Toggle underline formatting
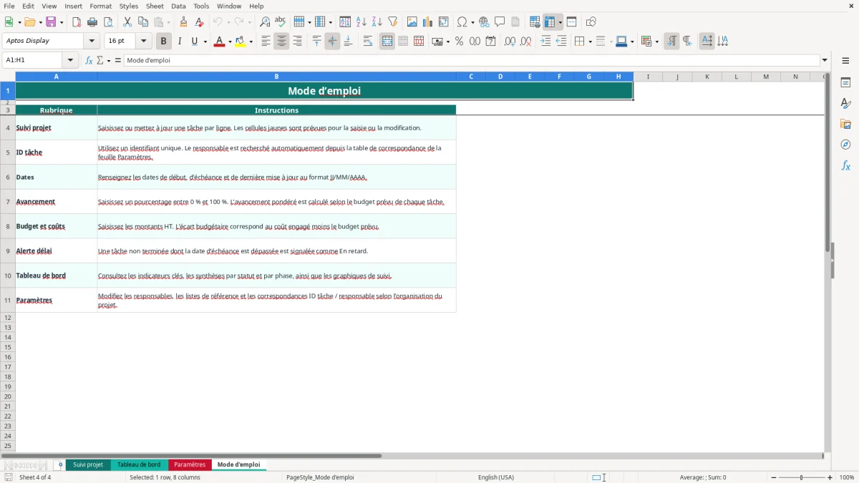Screen dimensions: 859x483 pos(194,42)
